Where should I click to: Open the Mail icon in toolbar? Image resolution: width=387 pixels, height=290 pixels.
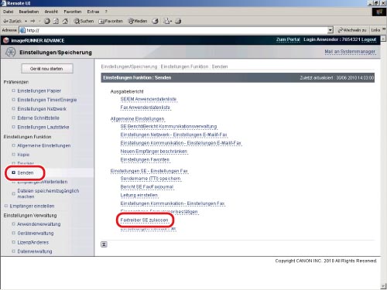coord(167,21)
